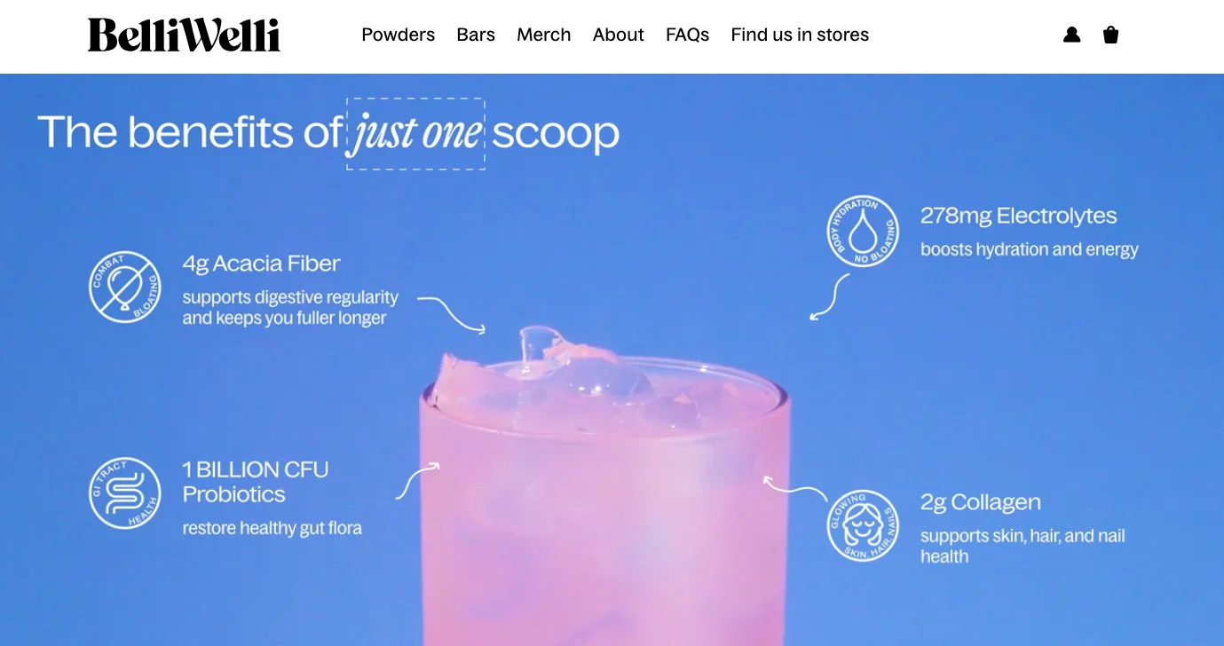The height and width of the screenshot is (646, 1224).
Task: Select the dashed 'just one' text box
Action: click(415, 133)
